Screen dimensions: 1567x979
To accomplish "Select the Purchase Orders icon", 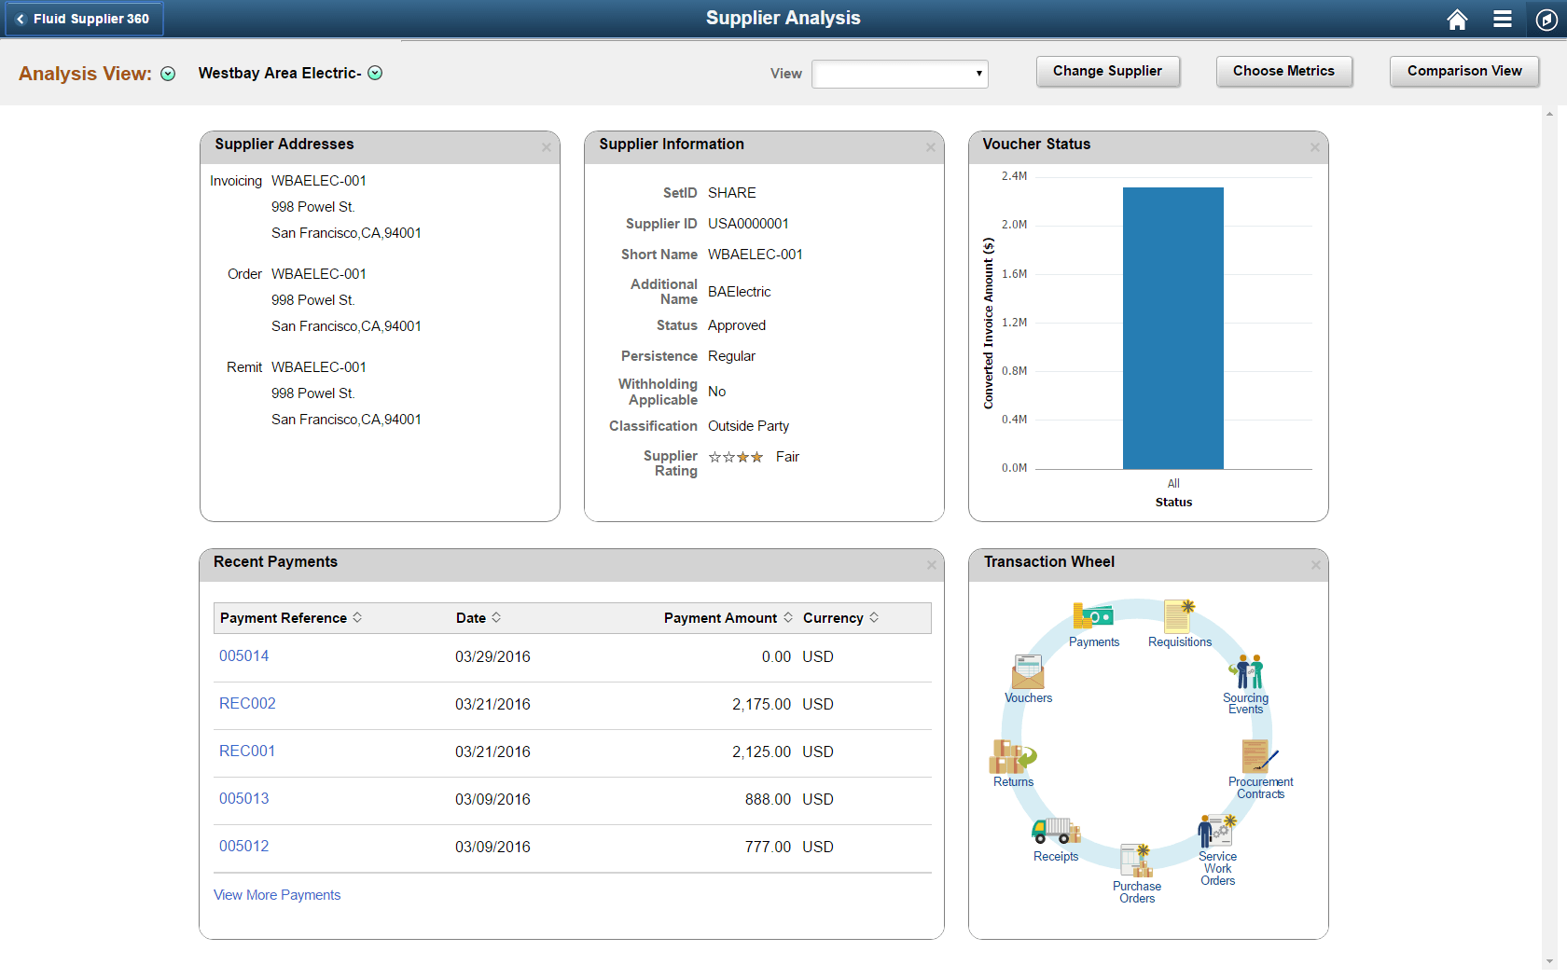I will pyautogui.click(x=1137, y=858).
